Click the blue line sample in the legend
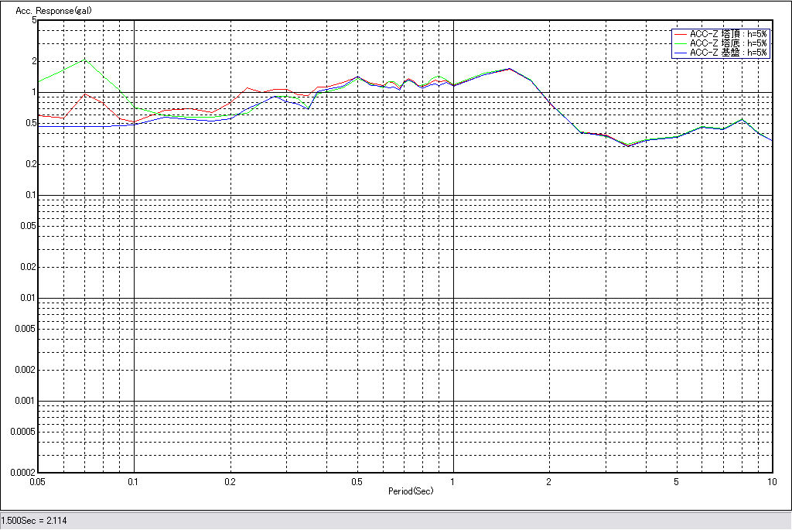 pos(681,53)
